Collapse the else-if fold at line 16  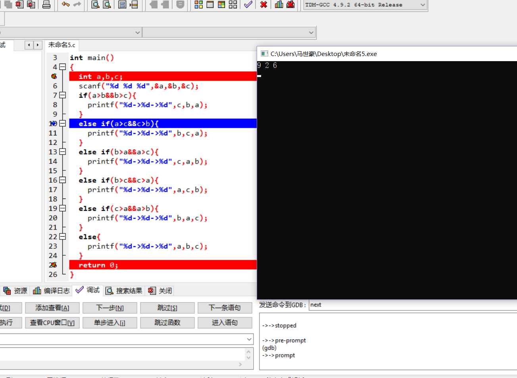tap(62, 180)
